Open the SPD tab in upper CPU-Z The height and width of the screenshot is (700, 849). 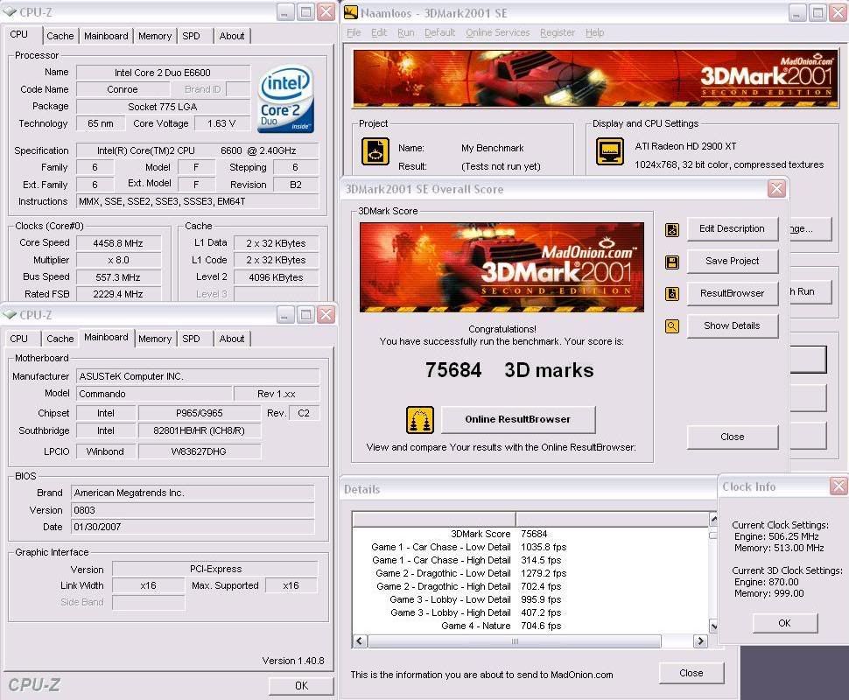191,36
